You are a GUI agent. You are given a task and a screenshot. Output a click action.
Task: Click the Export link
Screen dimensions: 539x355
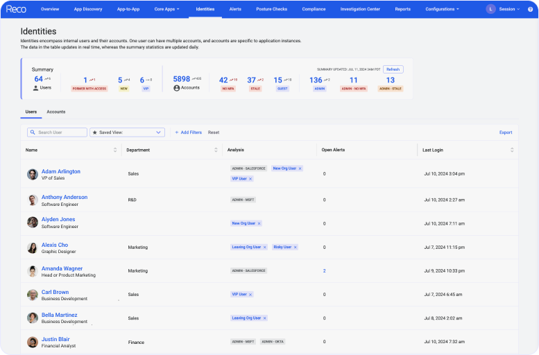click(x=506, y=132)
